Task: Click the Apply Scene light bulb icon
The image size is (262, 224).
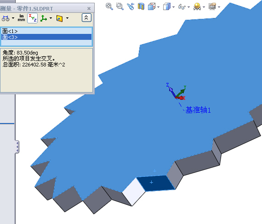Action: coord(197,7)
